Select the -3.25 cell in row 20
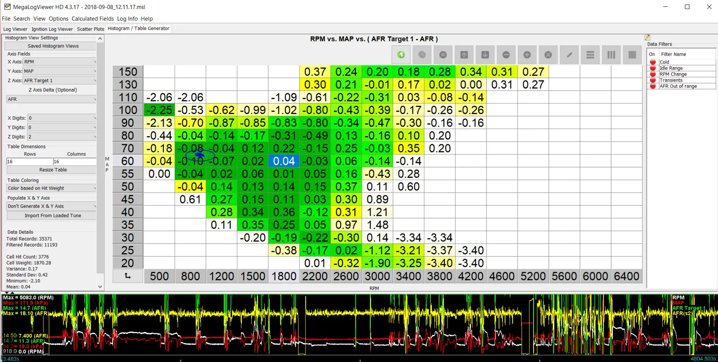 coord(408,263)
